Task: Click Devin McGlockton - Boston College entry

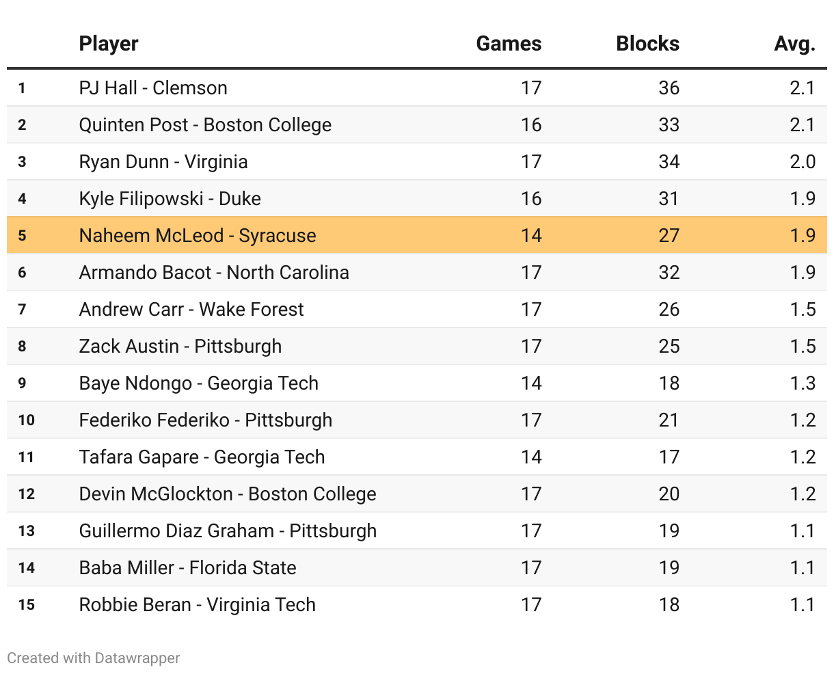Action: tap(228, 494)
